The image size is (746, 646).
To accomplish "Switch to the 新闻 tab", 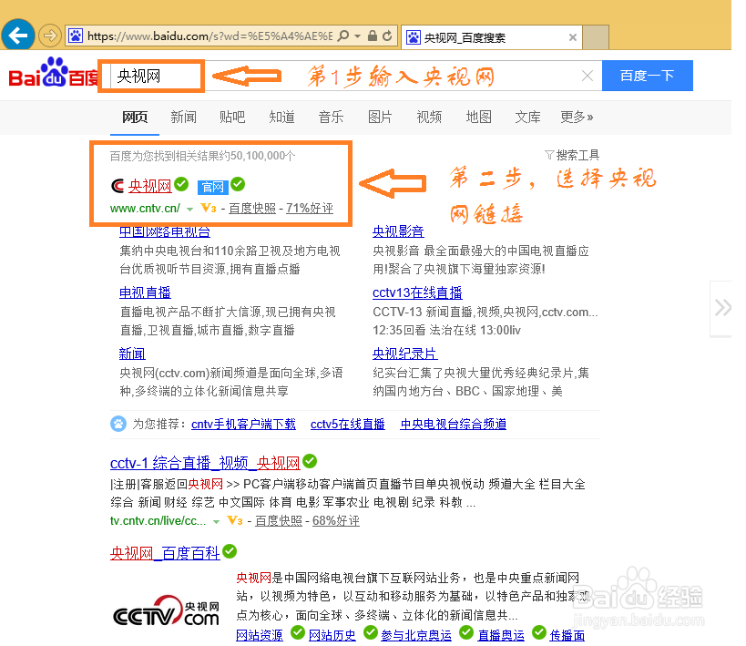I will [184, 118].
